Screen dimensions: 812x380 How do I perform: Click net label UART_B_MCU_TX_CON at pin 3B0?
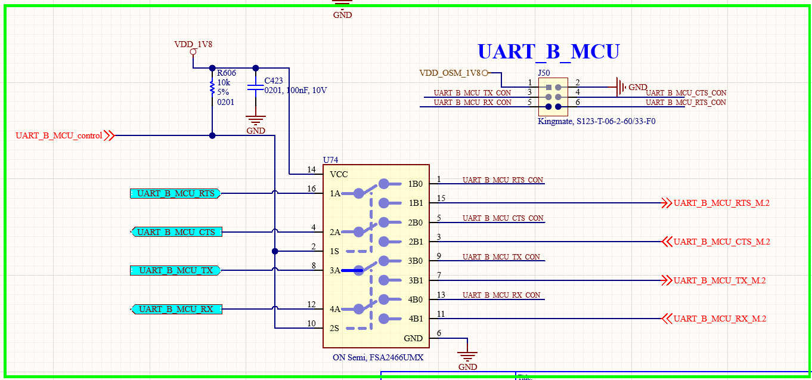point(501,257)
